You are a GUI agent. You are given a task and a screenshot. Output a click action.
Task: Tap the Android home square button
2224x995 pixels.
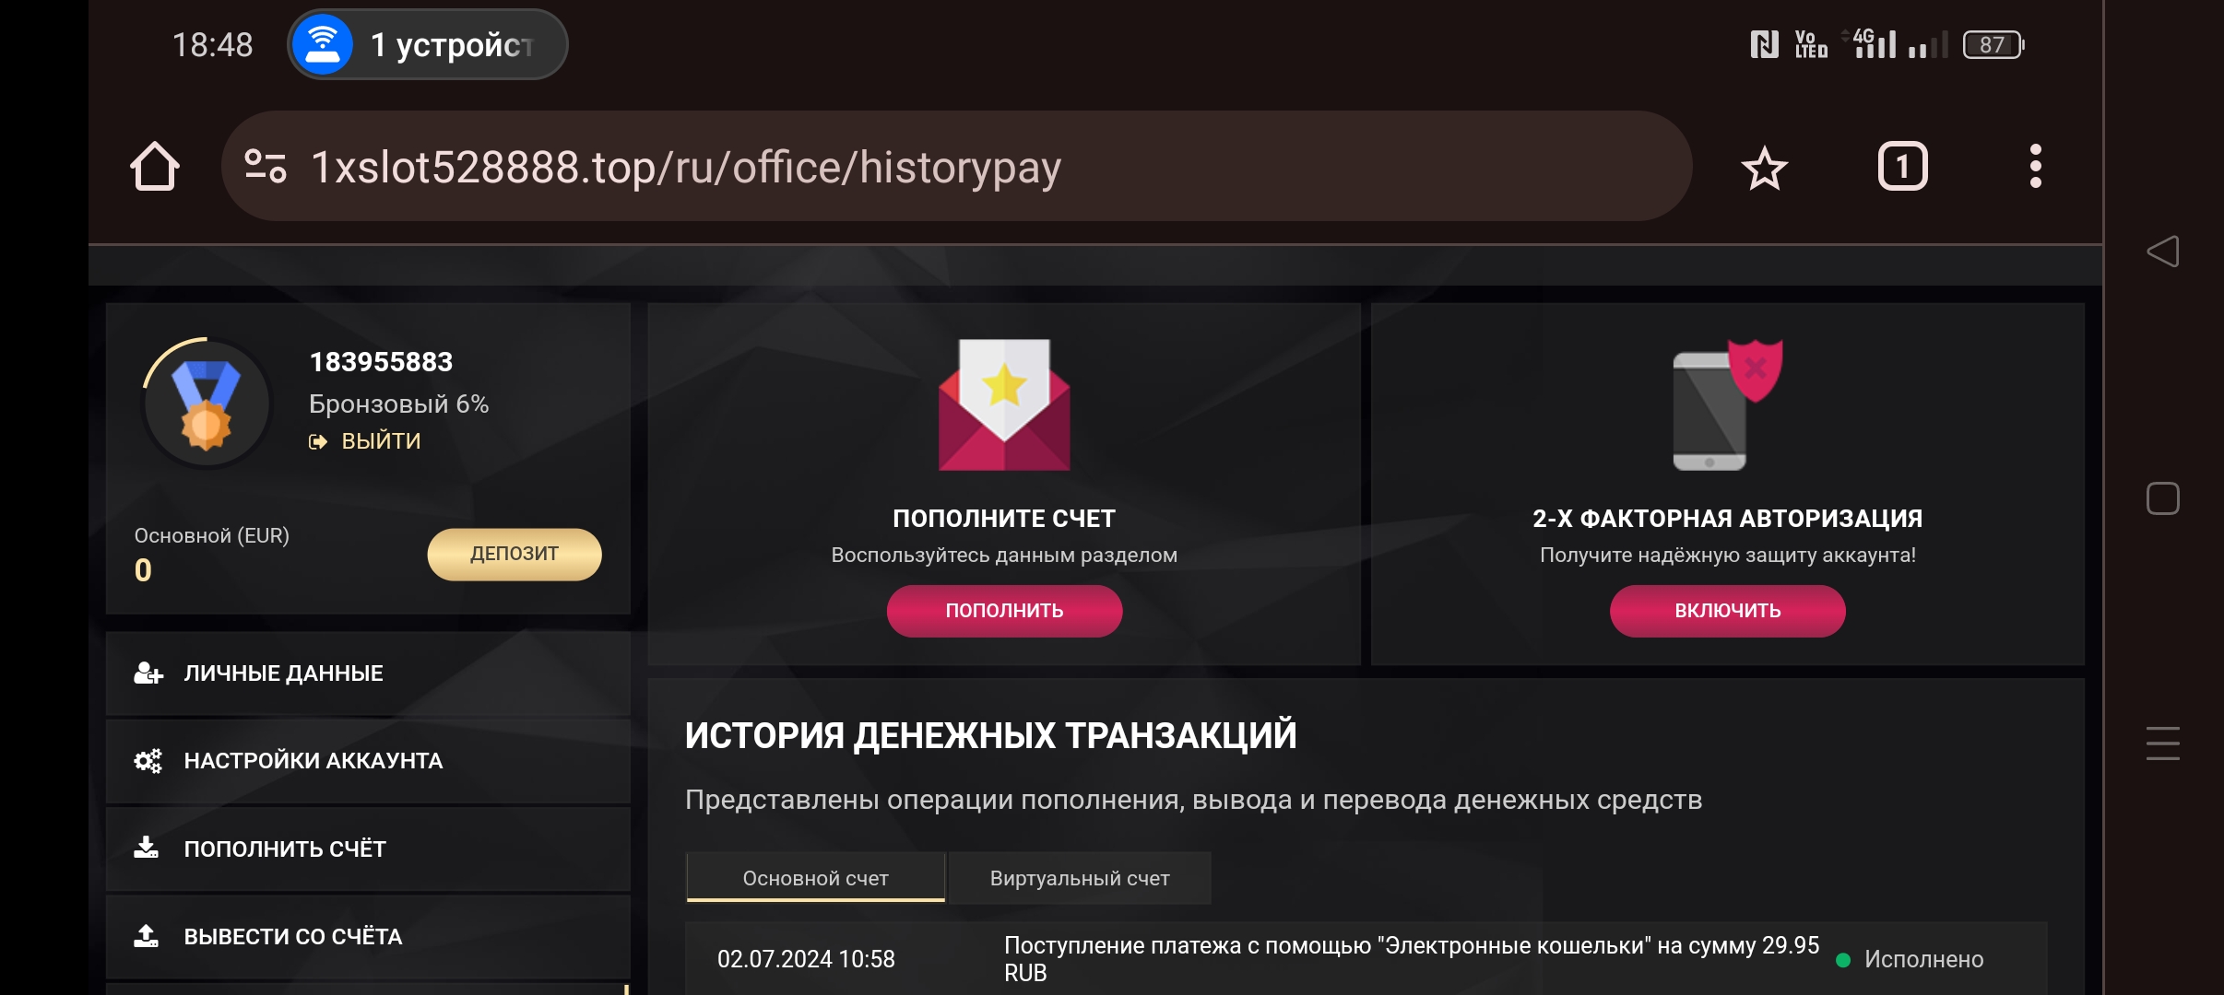[x=2162, y=498]
